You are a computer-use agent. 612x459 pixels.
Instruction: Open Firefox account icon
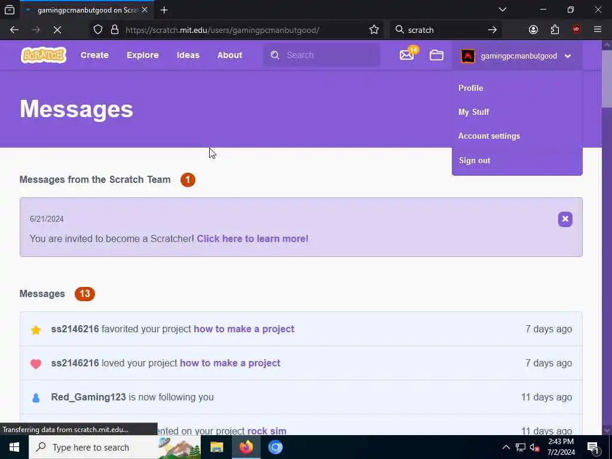pyautogui.click(x=533, y=30)
